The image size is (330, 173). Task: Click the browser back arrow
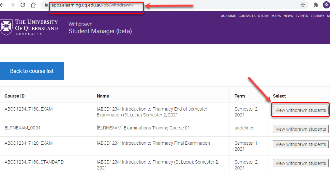pos(2,5)
